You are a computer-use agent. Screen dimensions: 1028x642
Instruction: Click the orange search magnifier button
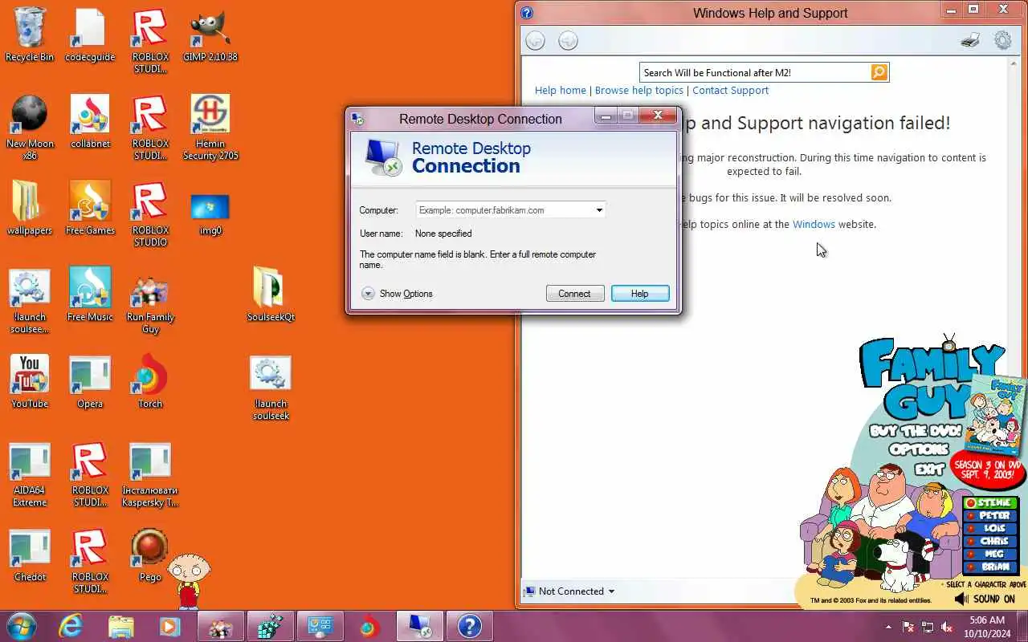click(879, 72)
